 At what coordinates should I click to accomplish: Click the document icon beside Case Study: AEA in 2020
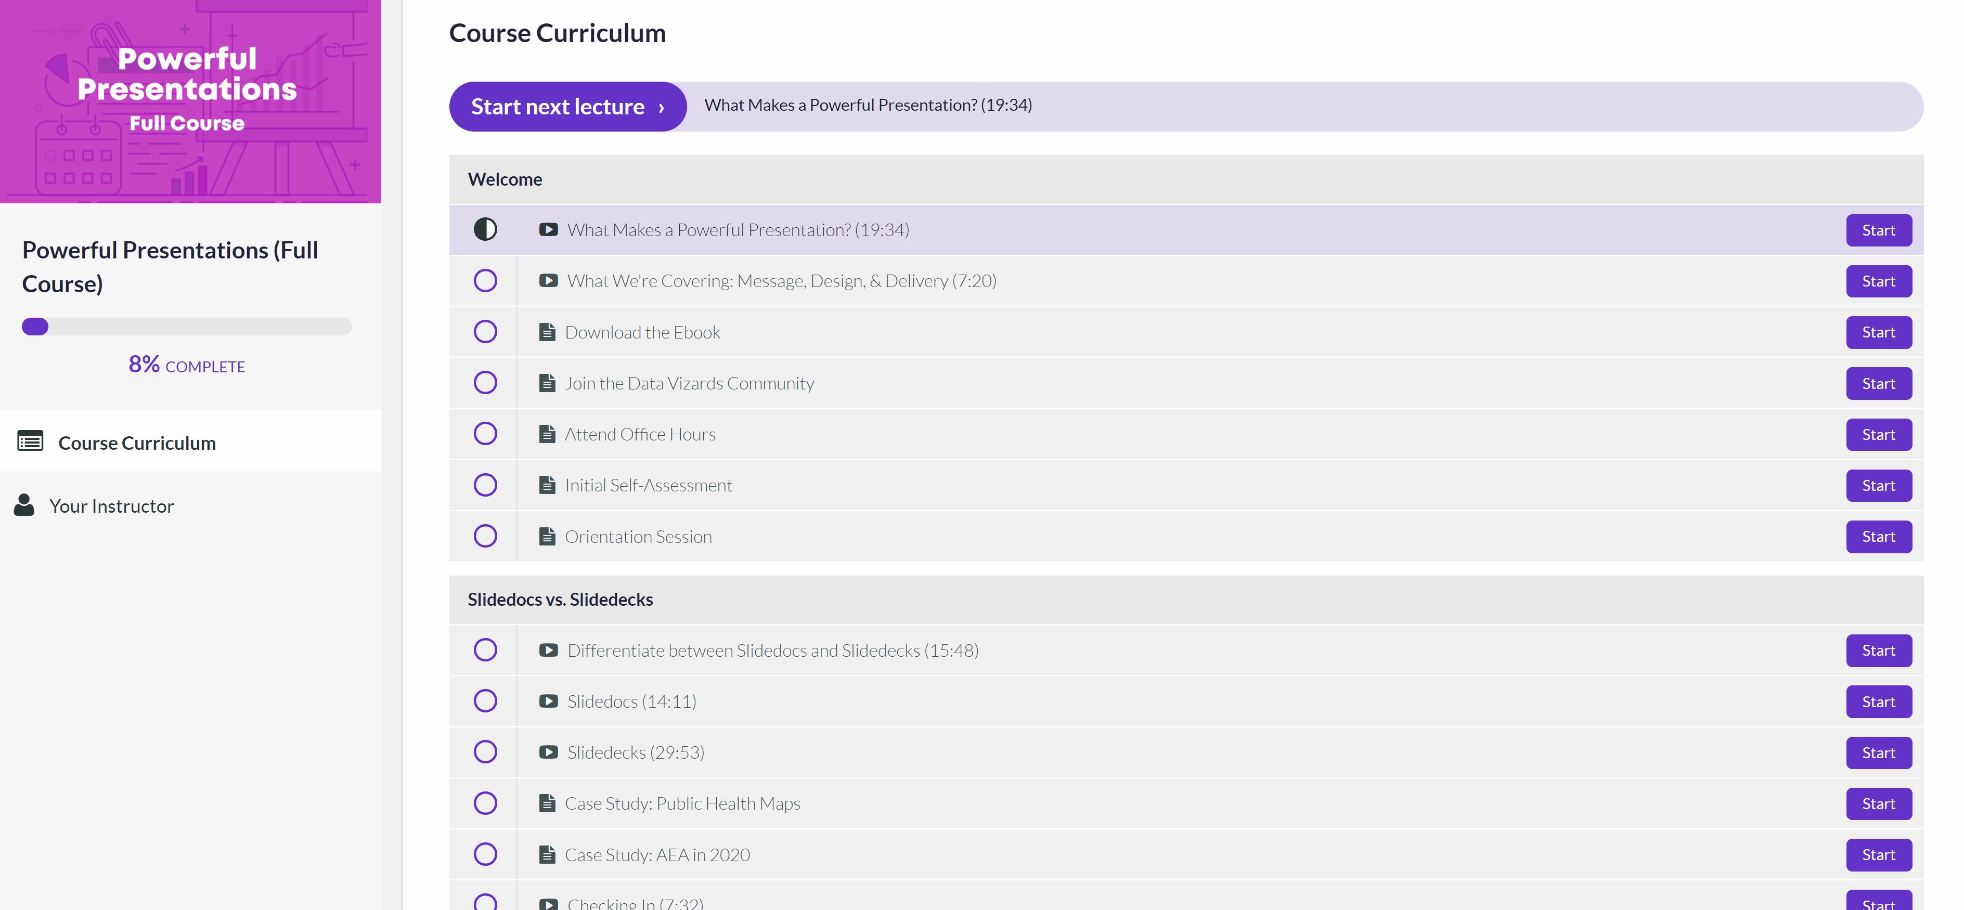pos(547,854)
